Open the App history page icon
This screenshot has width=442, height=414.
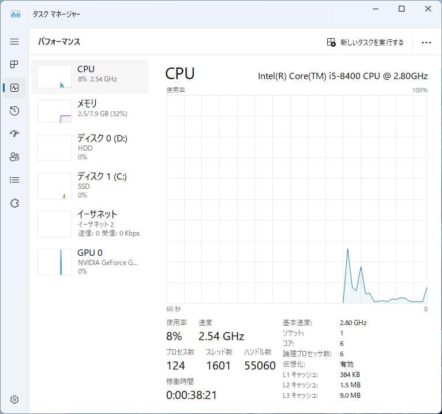pos(14,111)
